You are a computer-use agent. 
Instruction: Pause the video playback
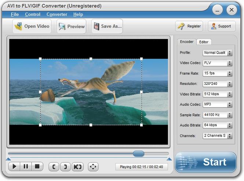click(26, 167)
